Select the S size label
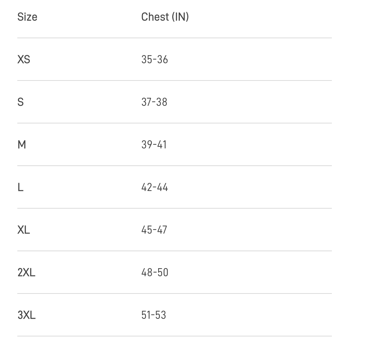Image resolution: width=374 pixels, height=348 pixels. 21,102
